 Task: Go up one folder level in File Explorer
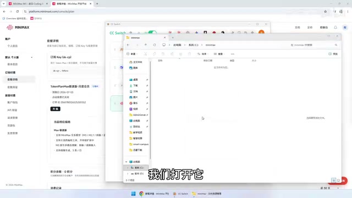[x=146, y=45]
